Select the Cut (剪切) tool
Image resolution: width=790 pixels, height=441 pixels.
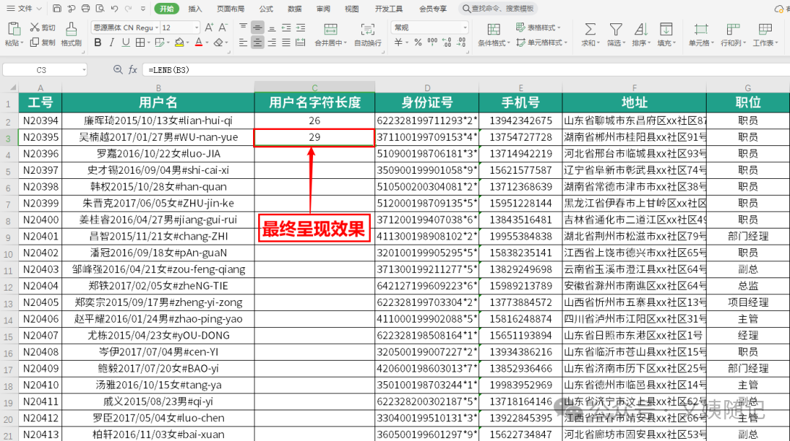(x=42, y=27)
